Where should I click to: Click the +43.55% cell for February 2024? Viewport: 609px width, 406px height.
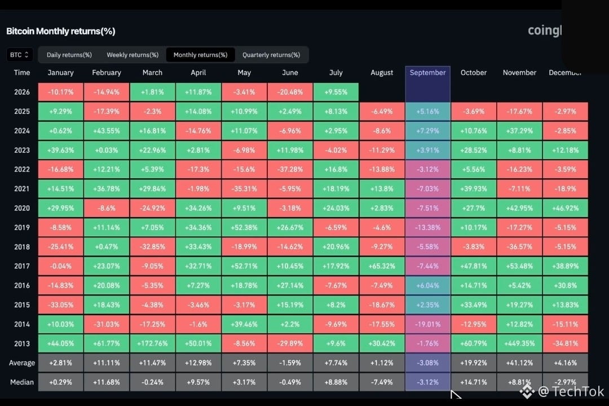point(107,131)
